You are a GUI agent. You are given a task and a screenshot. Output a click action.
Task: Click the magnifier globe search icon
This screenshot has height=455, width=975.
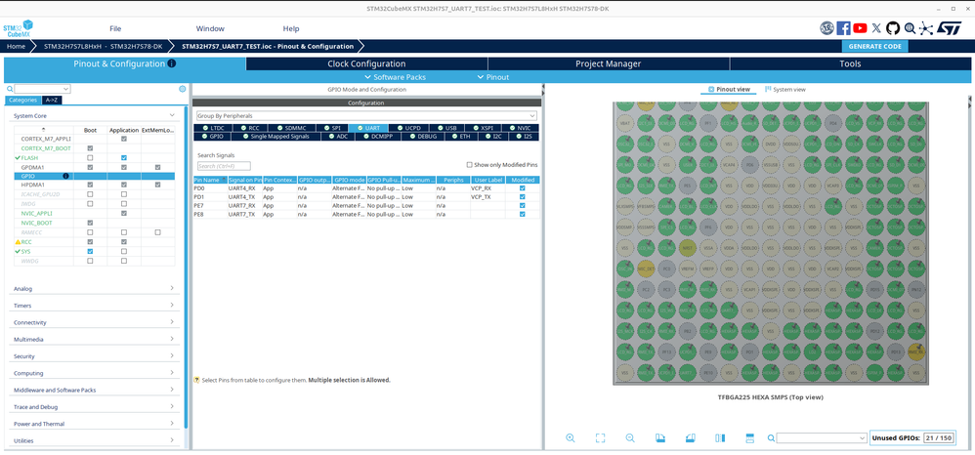point(910,28)
